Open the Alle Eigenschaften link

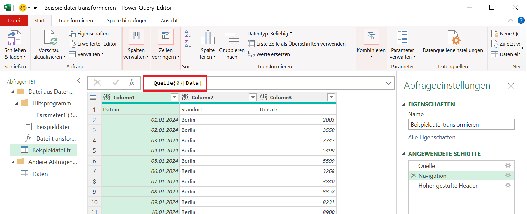click(432, 137)
